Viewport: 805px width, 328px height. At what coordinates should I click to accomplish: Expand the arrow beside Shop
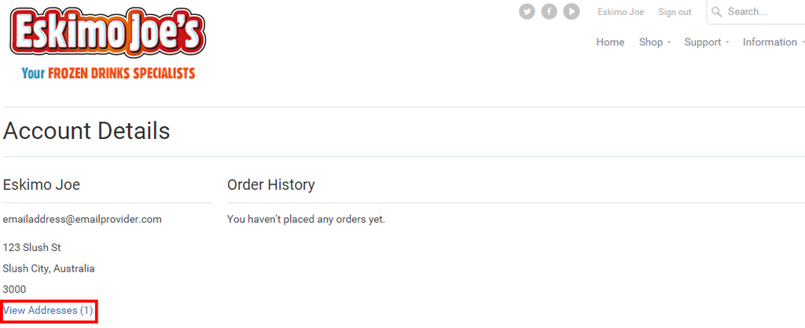tap(669, 42)
